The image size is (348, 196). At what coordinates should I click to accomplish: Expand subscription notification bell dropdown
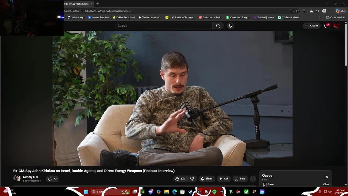pyautogui.click(x=52, y=179)
